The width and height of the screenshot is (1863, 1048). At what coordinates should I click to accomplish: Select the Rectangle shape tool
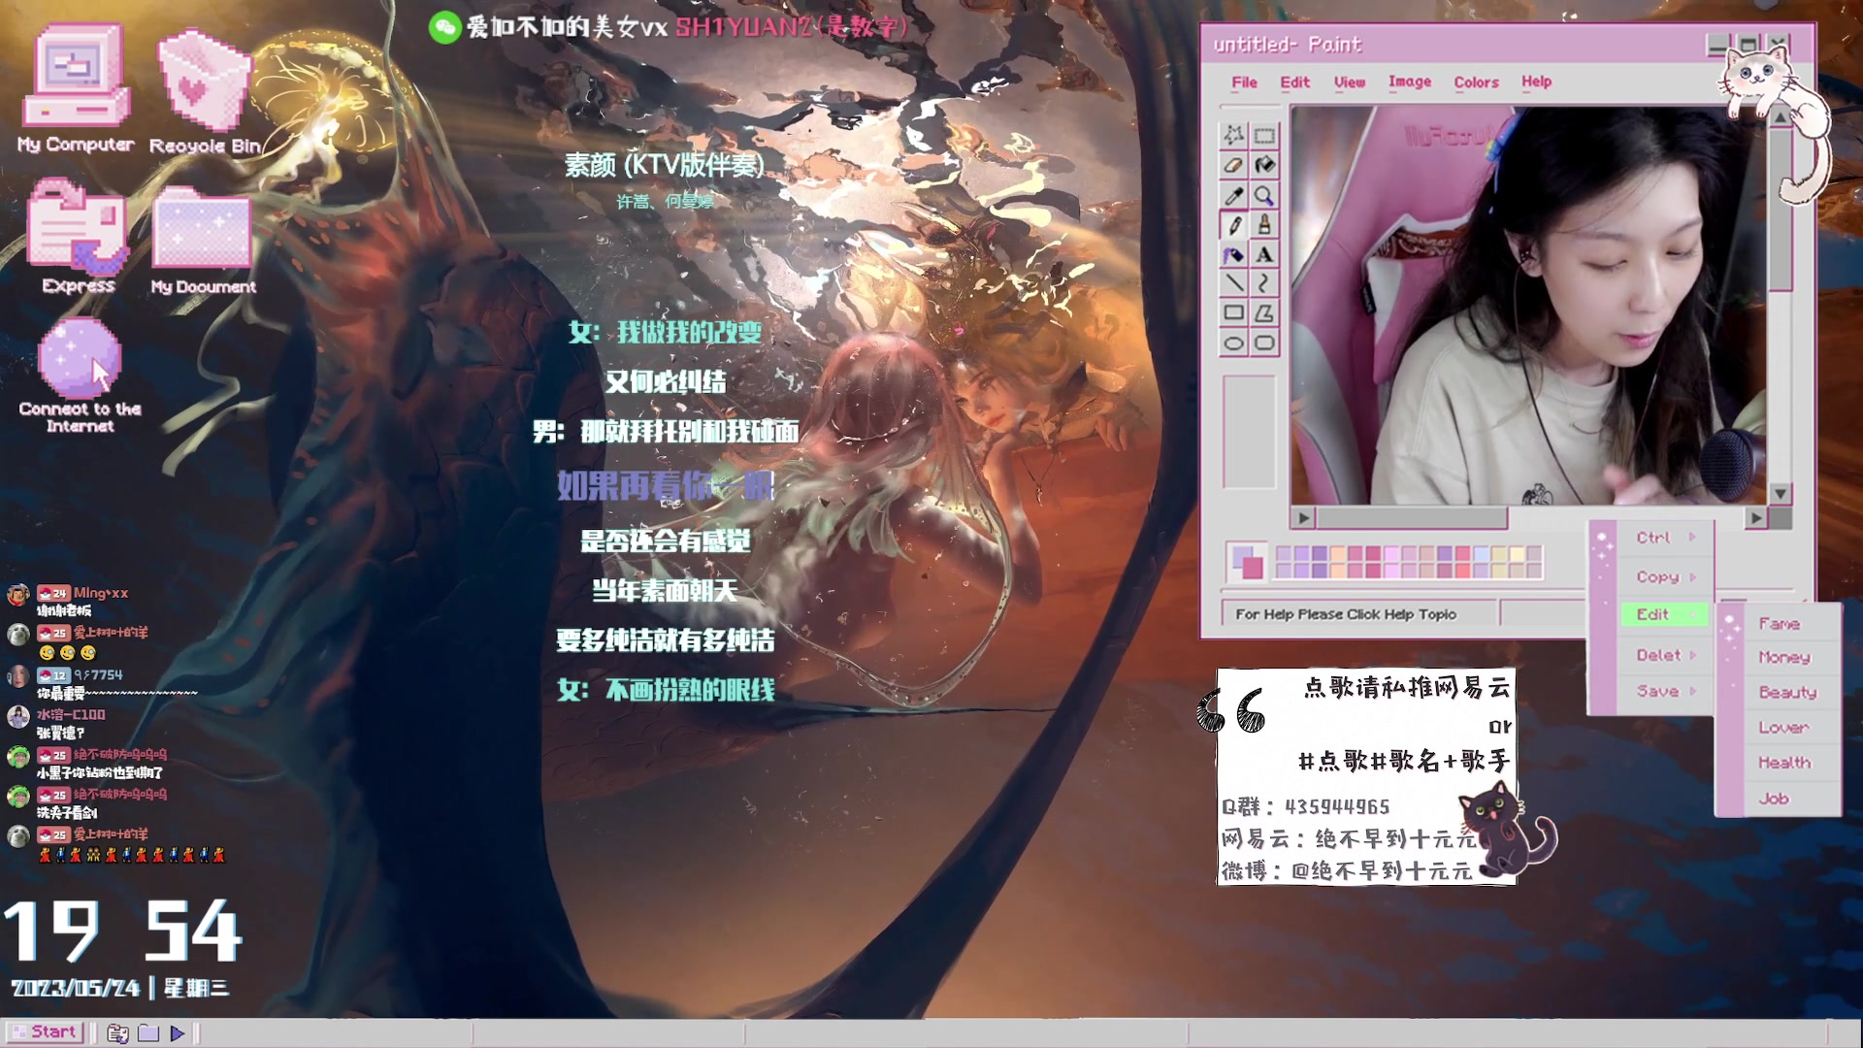point(1234,312)
